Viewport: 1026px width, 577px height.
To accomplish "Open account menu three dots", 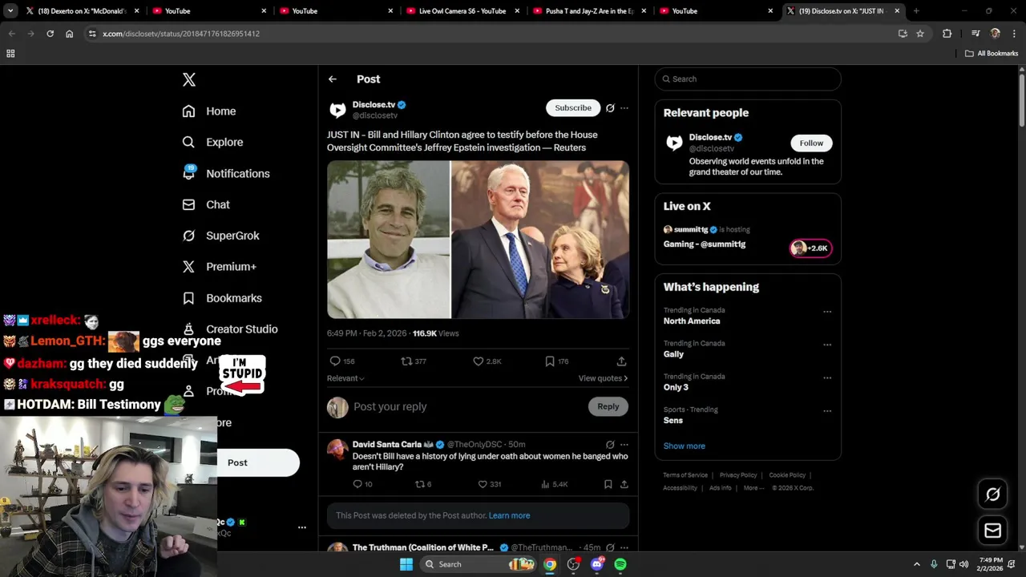I will click(x=302, y=527).
